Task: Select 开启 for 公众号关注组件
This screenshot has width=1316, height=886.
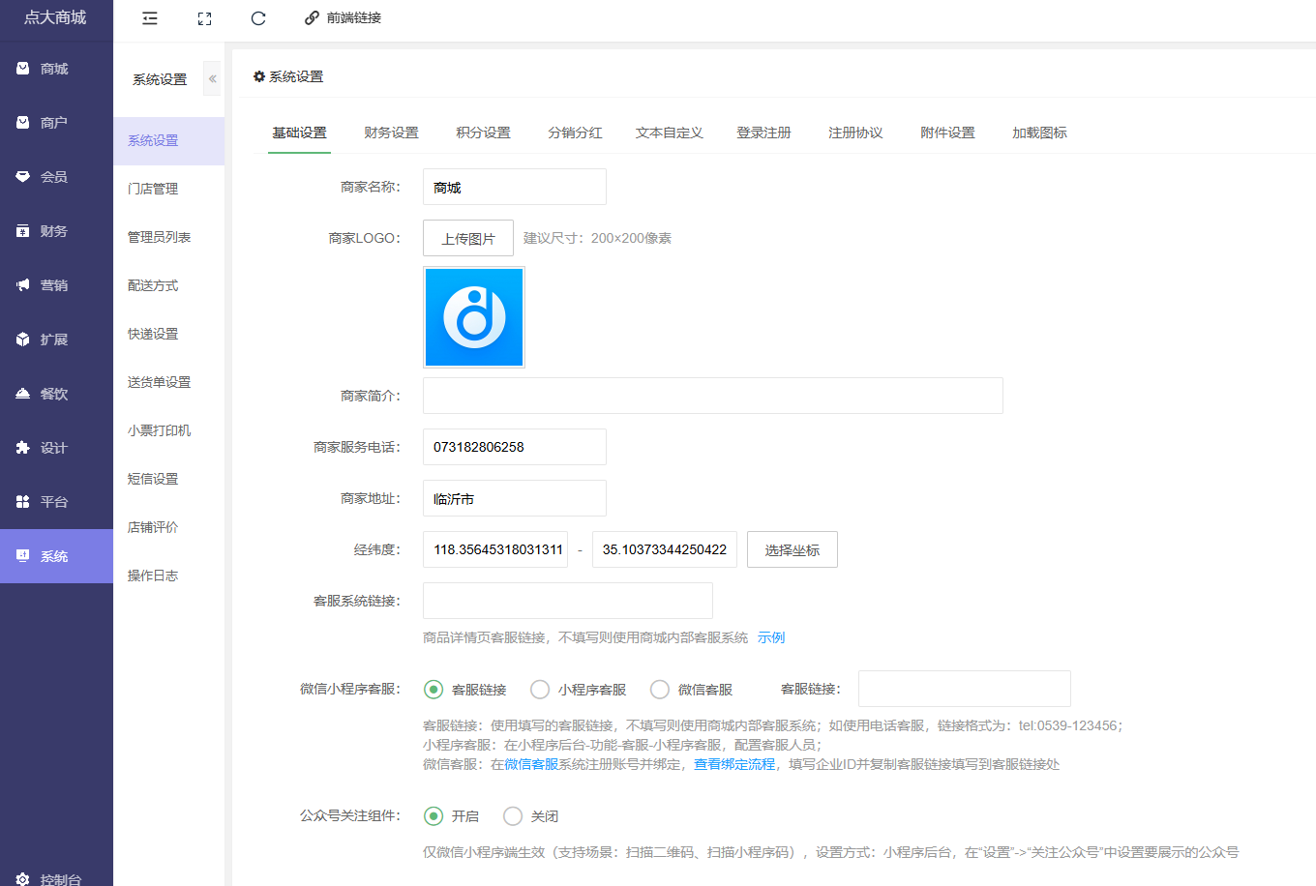Action: pyautogui.click(x=434, y=816)
